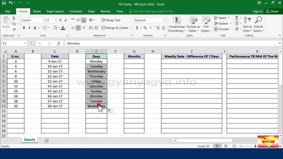The image size is (283, 159).
Task: Open Sort & Filter menu
Action: pyautogui.click(x=248, y=25)
